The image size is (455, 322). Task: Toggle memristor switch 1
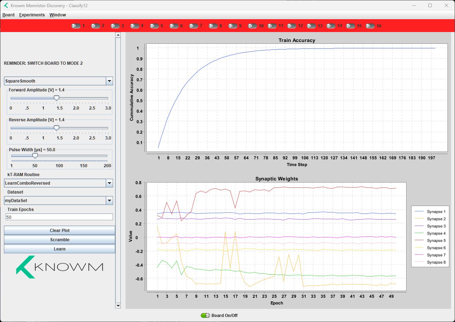pos(76,26)
